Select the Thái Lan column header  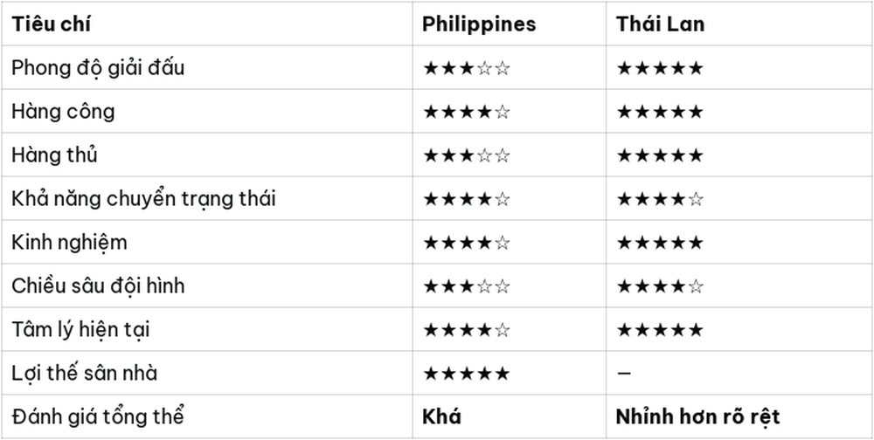(660, 24)
